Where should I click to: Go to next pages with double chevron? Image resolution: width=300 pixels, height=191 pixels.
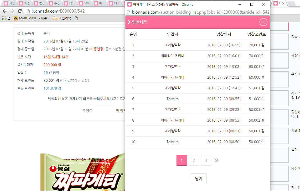coord(216,160)
